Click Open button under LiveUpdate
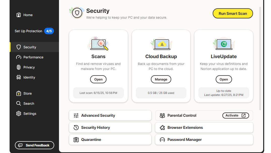Screen dimensions: 271x153 [224, 79]
